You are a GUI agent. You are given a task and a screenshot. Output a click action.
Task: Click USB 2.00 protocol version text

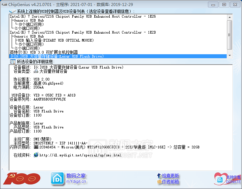click(42, 79)
